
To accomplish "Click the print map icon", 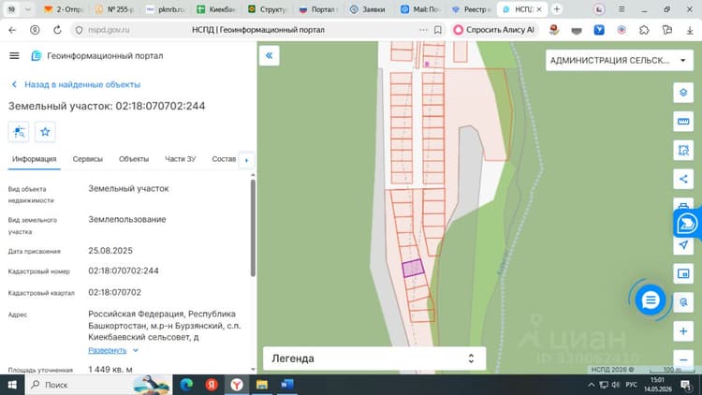I will click(x=683, y=205).
